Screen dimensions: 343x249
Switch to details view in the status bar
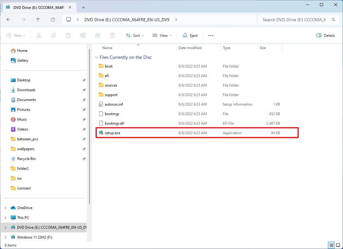[331, 245]
